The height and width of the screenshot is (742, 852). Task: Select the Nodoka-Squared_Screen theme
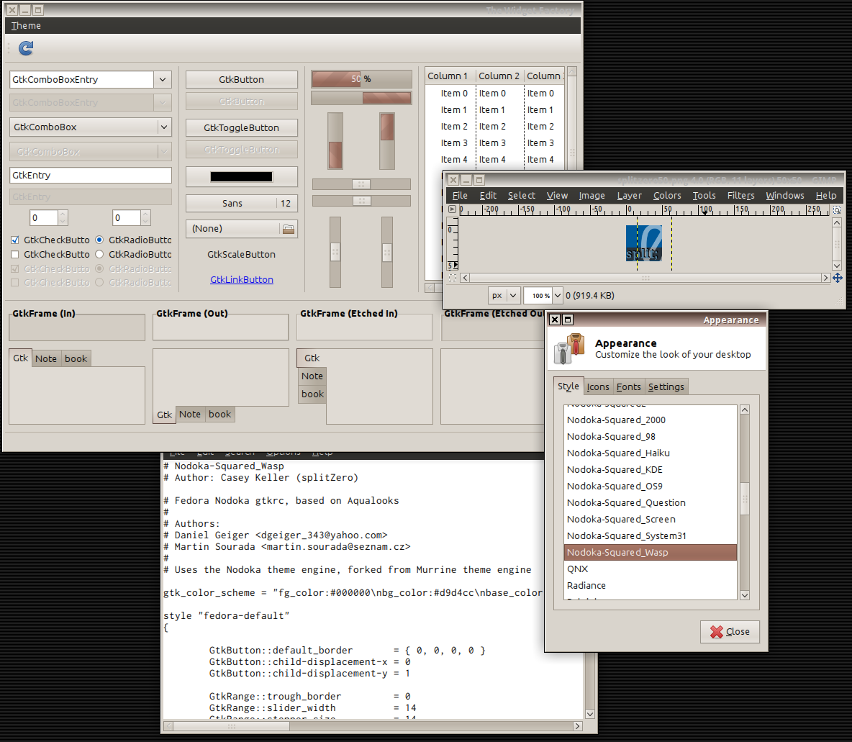(650, 520)
